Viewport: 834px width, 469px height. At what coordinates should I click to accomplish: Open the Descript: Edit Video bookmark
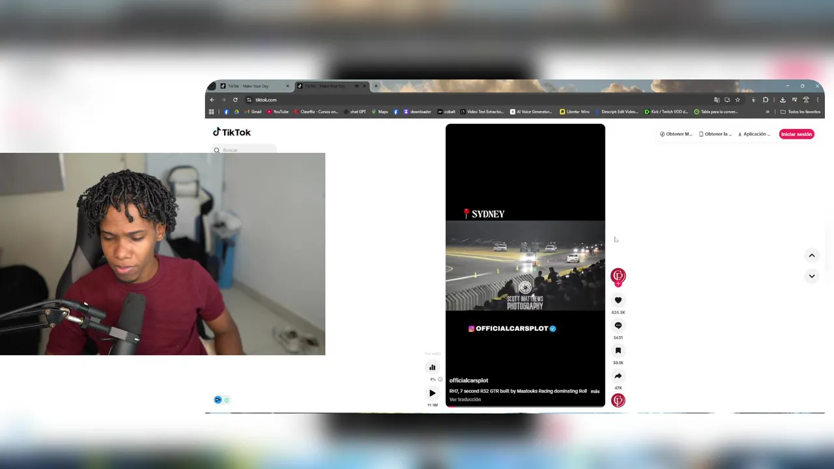click(616, 111)
